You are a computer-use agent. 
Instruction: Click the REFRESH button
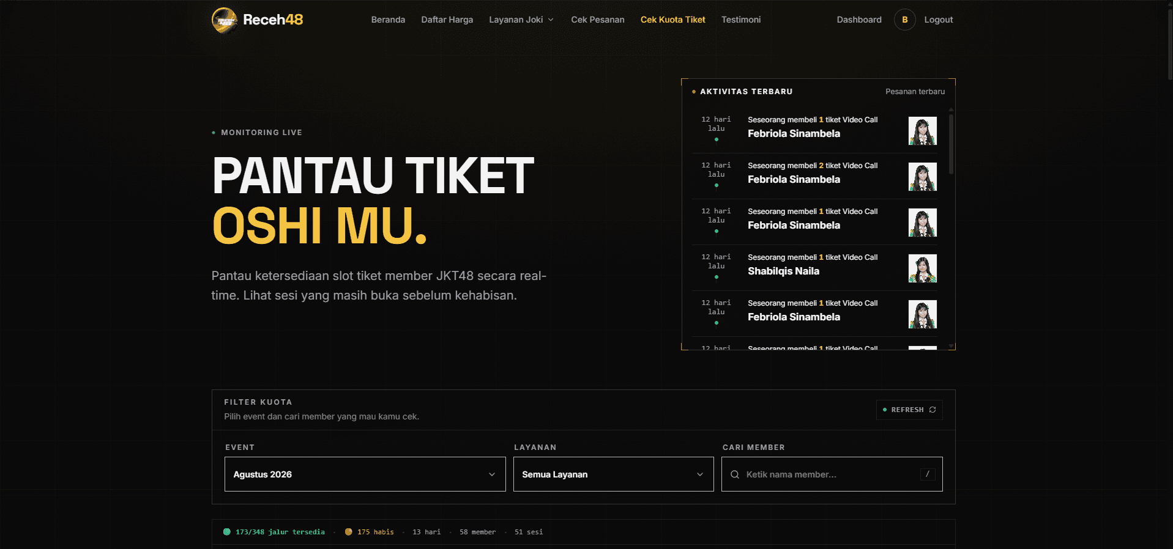(909, 410)
